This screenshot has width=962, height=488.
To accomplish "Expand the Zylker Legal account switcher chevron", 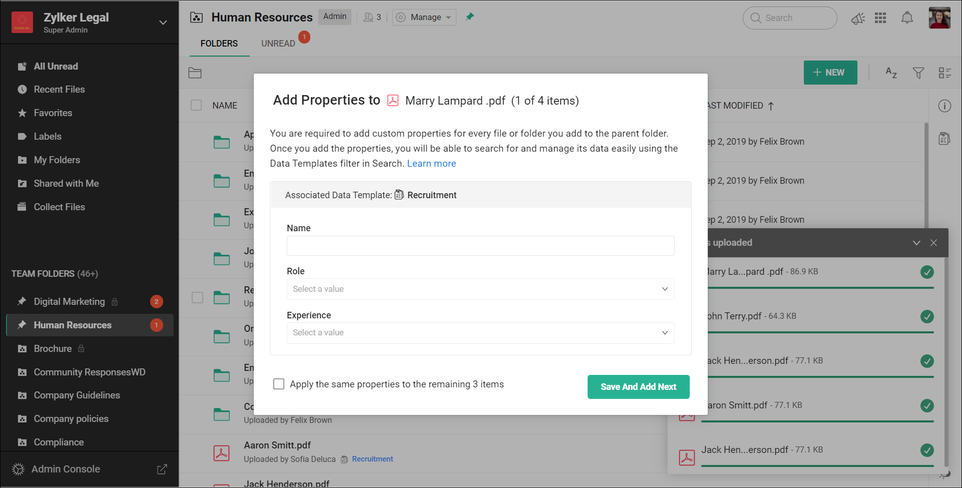I will 163,23.
